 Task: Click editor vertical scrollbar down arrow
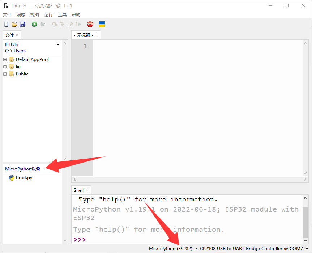point(305,173)
